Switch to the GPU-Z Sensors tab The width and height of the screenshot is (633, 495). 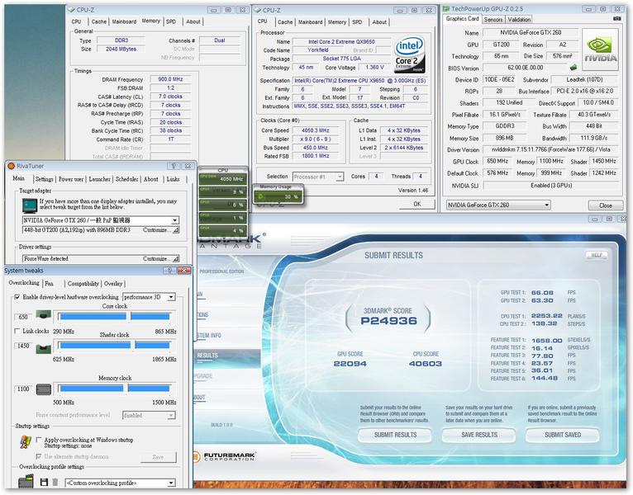coord(493,19)
